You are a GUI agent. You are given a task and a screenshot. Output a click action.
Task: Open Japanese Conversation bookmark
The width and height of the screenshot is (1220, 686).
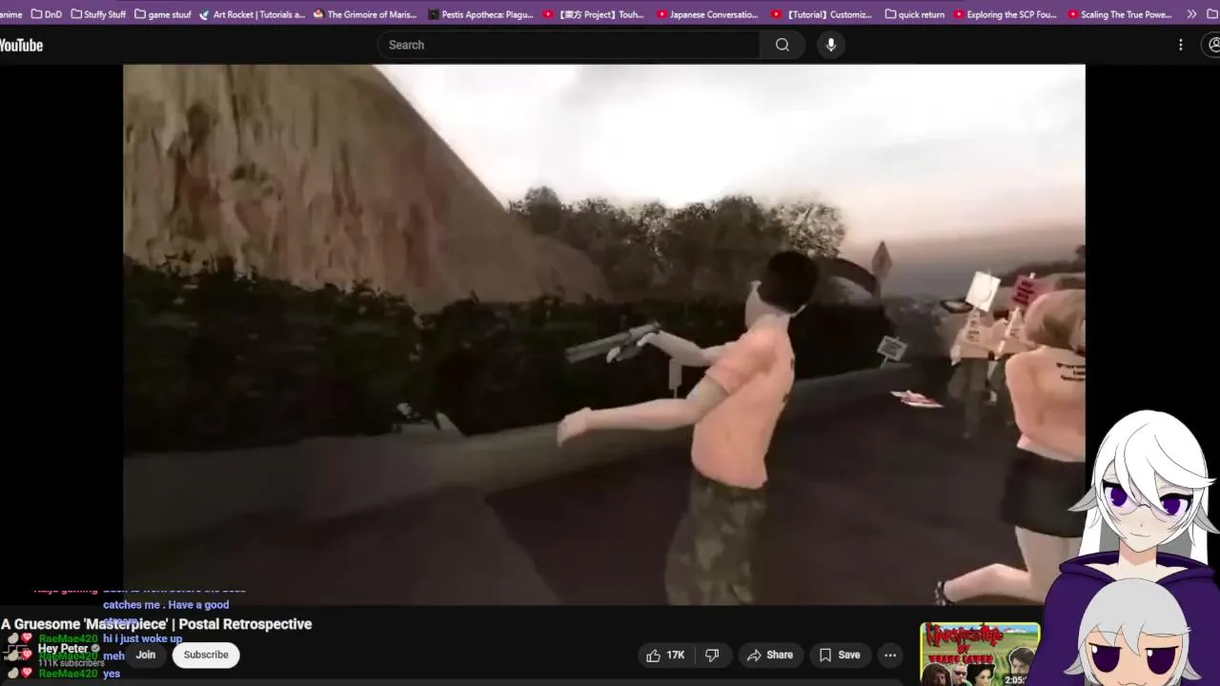(708, 14)
